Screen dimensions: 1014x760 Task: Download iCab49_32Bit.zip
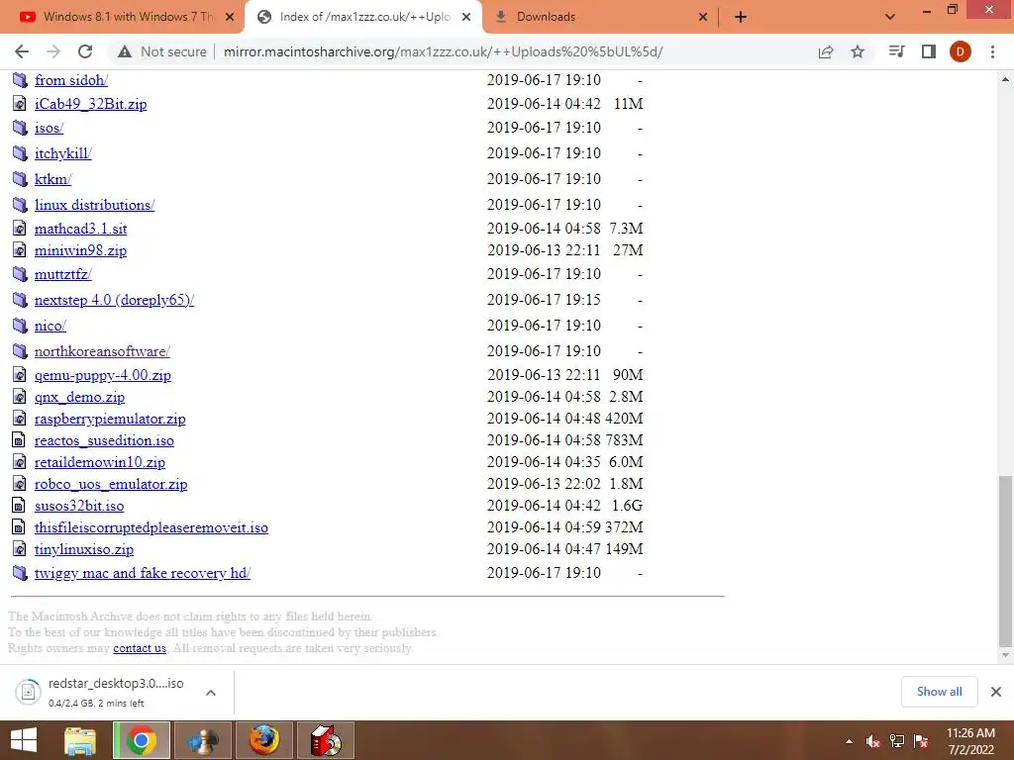pyautogui.click(x=90, y=104)
